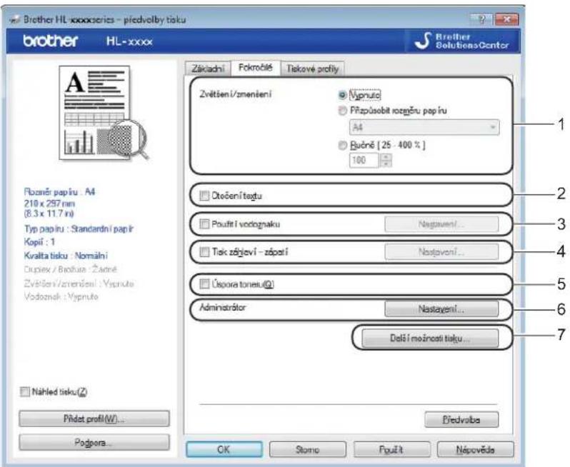Close the print preferences window
Image resolution: width=570 pixels, height=467 pixels.
506,19
